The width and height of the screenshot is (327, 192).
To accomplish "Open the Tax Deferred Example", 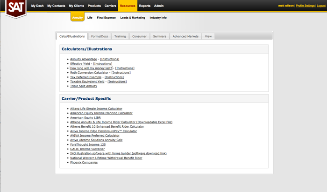I will tap(85, 77).
